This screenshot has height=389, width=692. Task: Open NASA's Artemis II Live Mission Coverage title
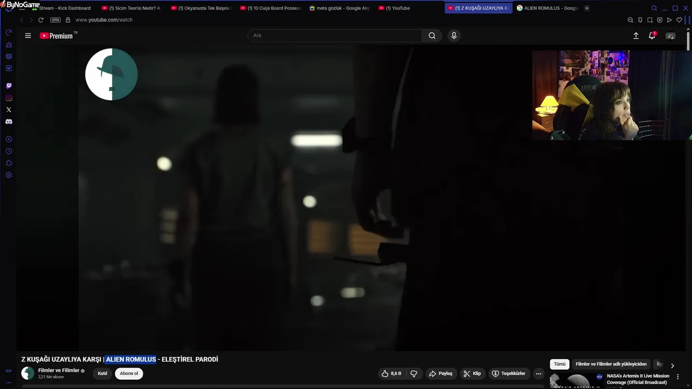638,379
